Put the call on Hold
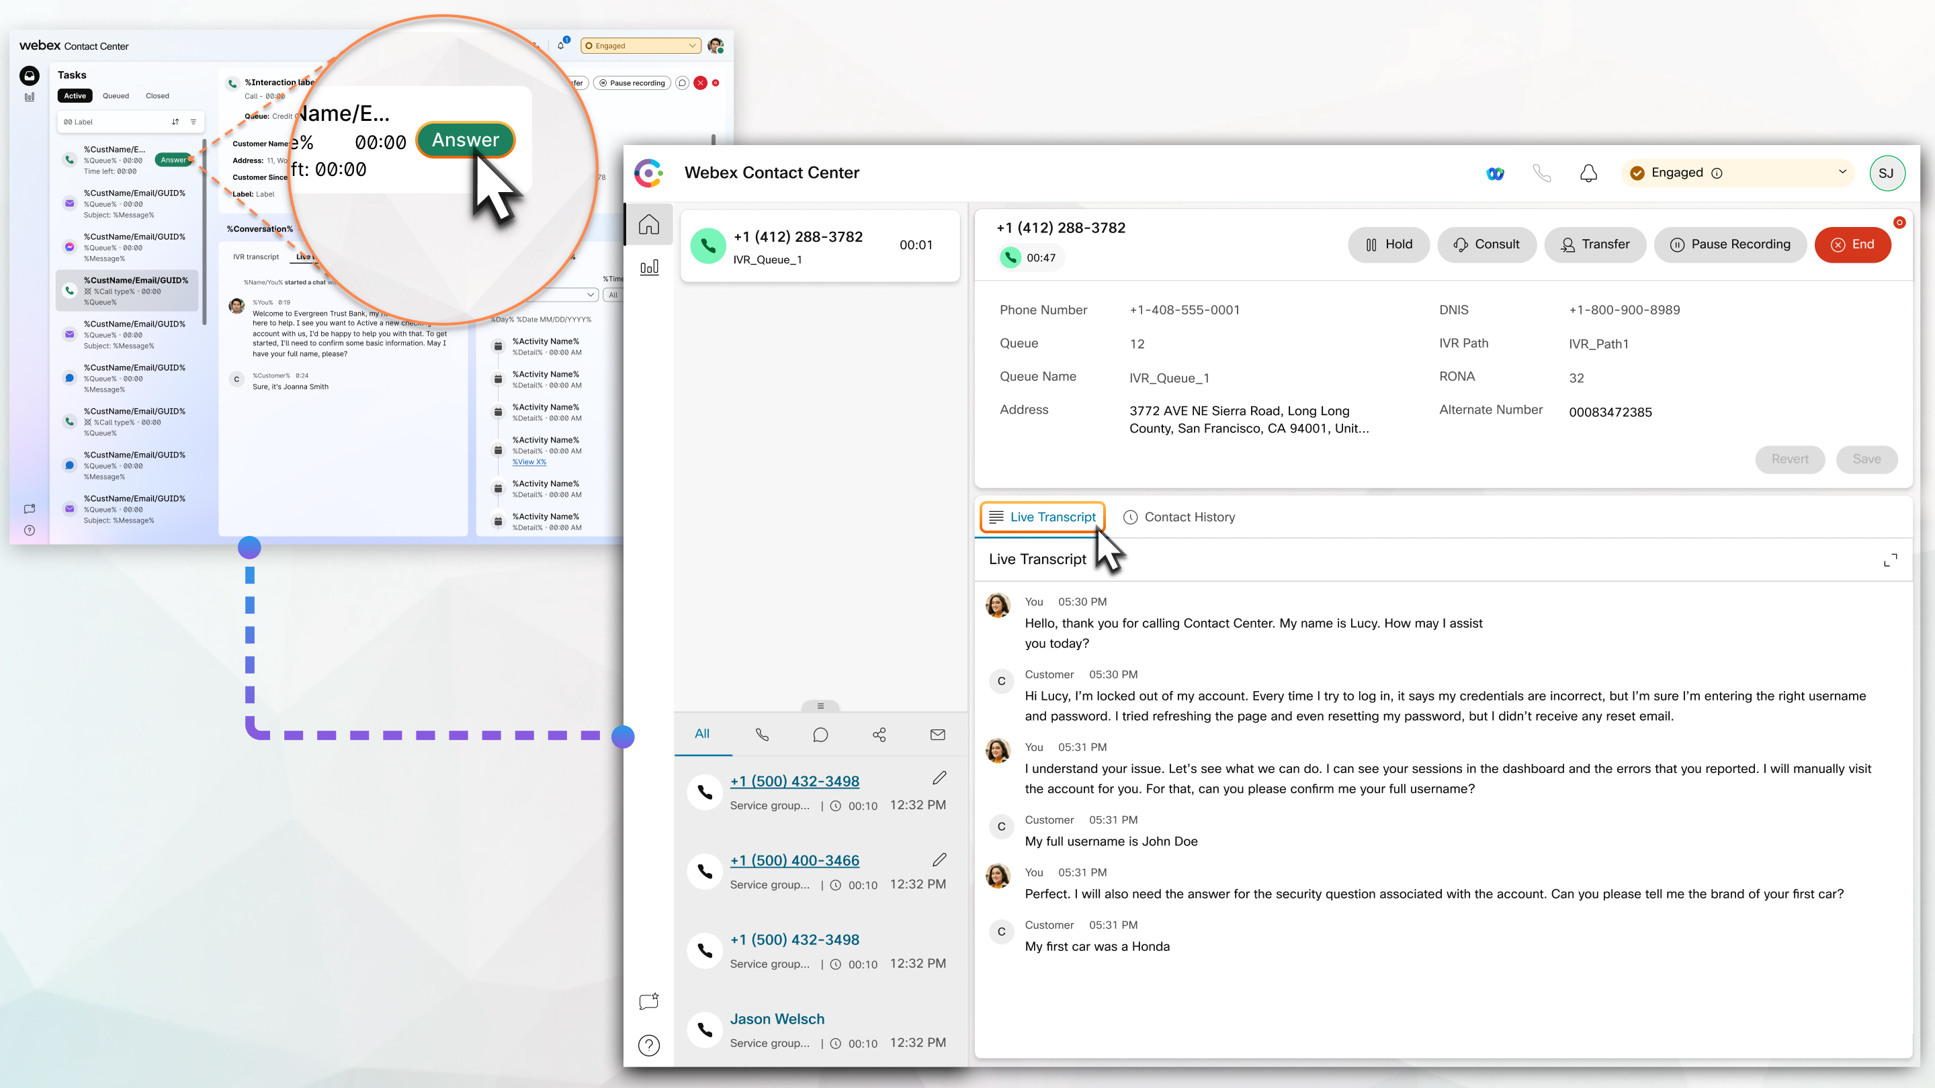The width and height of the screenshot is (1935, 1088). click(1388, 244)
